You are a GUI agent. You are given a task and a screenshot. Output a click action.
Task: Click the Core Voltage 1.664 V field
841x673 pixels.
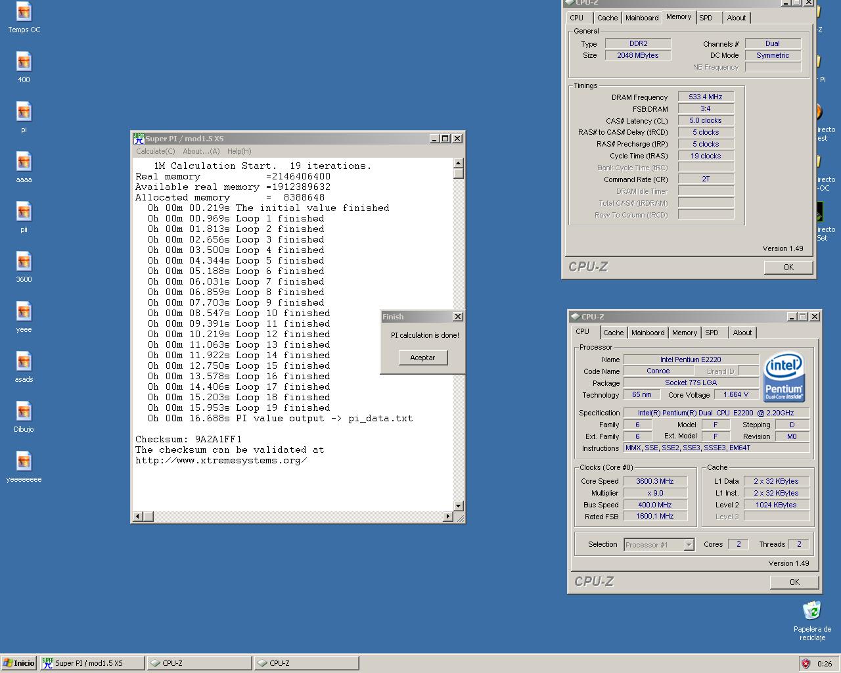tap(736, 394)
